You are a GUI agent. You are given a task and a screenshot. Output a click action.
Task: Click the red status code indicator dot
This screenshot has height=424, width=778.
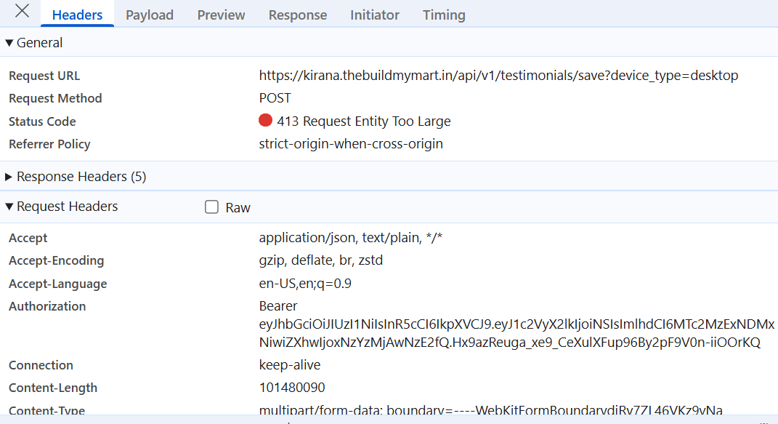click(x=265, y=120)
